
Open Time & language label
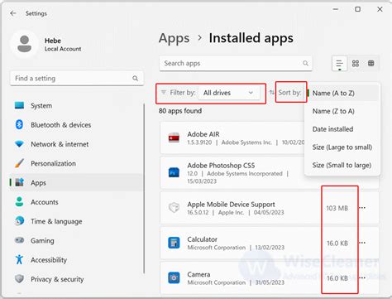coord(56,221)
